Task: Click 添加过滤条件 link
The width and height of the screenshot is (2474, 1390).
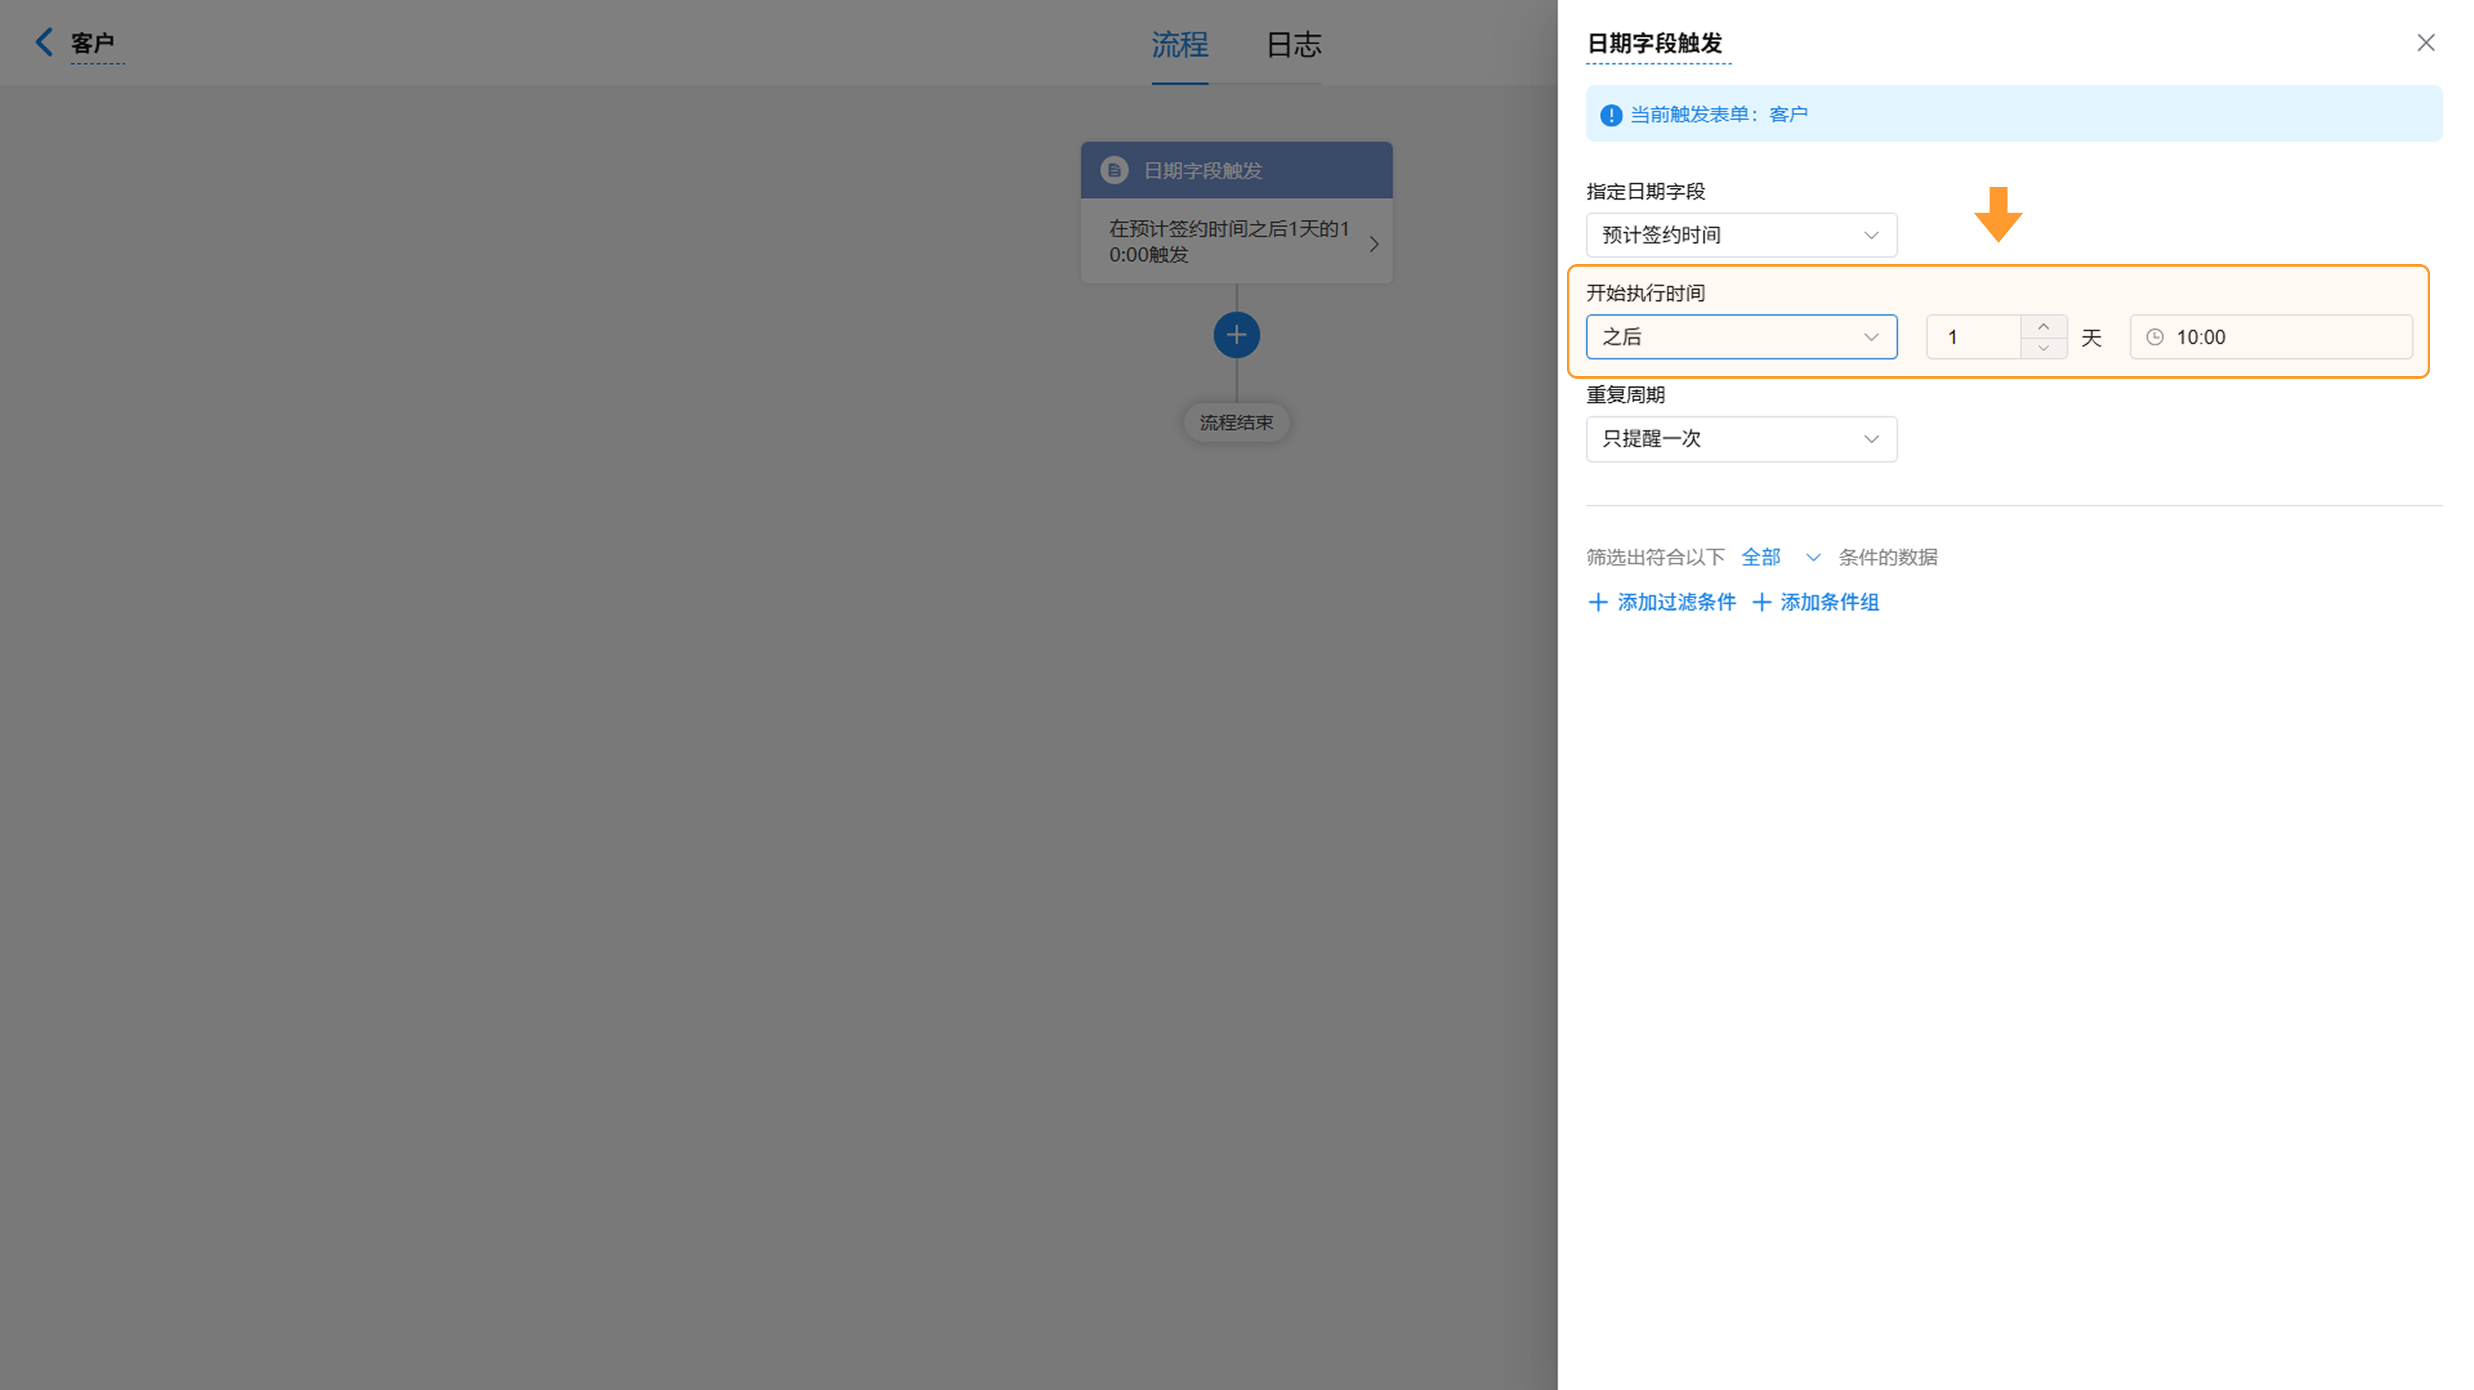Action: click(x=1676, y=602)
